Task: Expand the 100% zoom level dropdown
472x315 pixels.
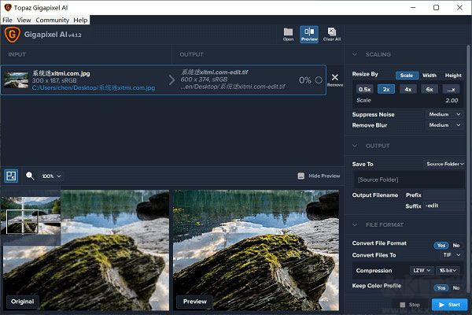Action: pos(52,176)
